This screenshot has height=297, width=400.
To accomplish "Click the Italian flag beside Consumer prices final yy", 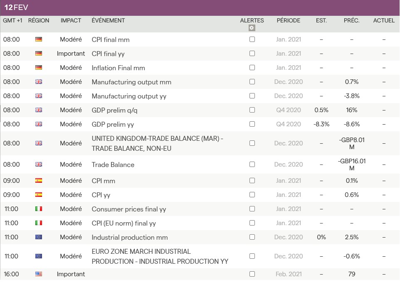I will [39, 209].
